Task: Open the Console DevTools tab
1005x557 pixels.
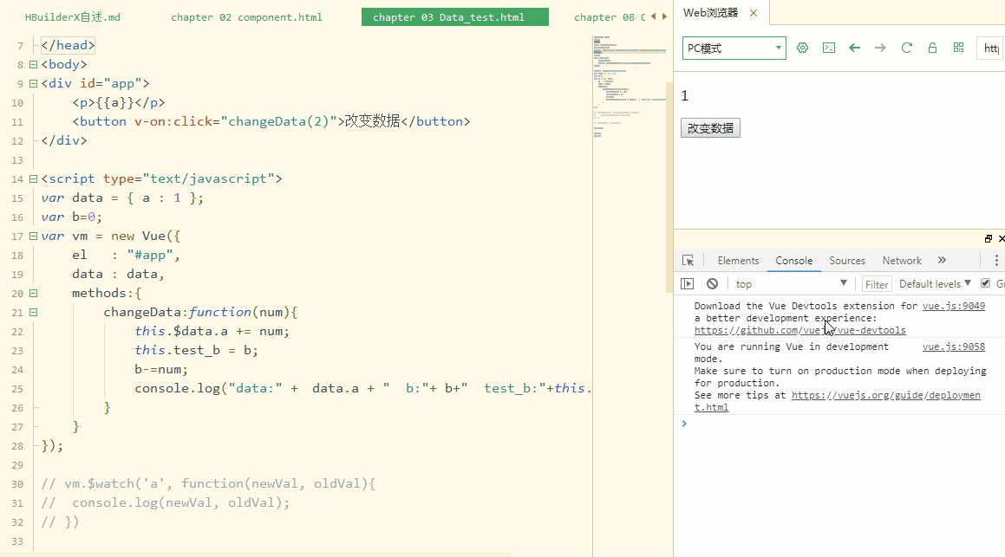Action: click(793, 261)
